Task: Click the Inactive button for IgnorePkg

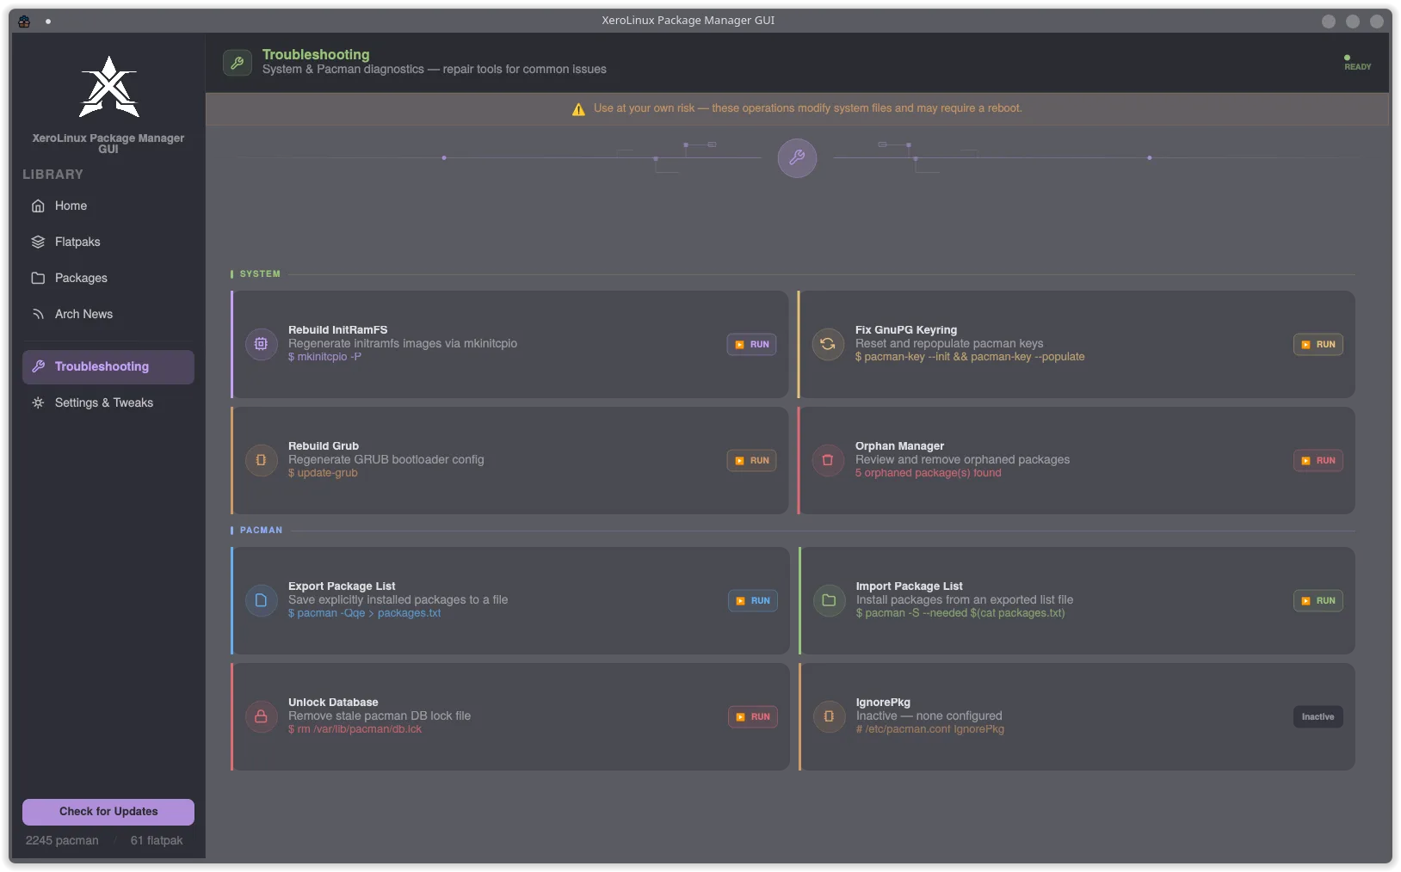Action: click(x=1318, y=717)
